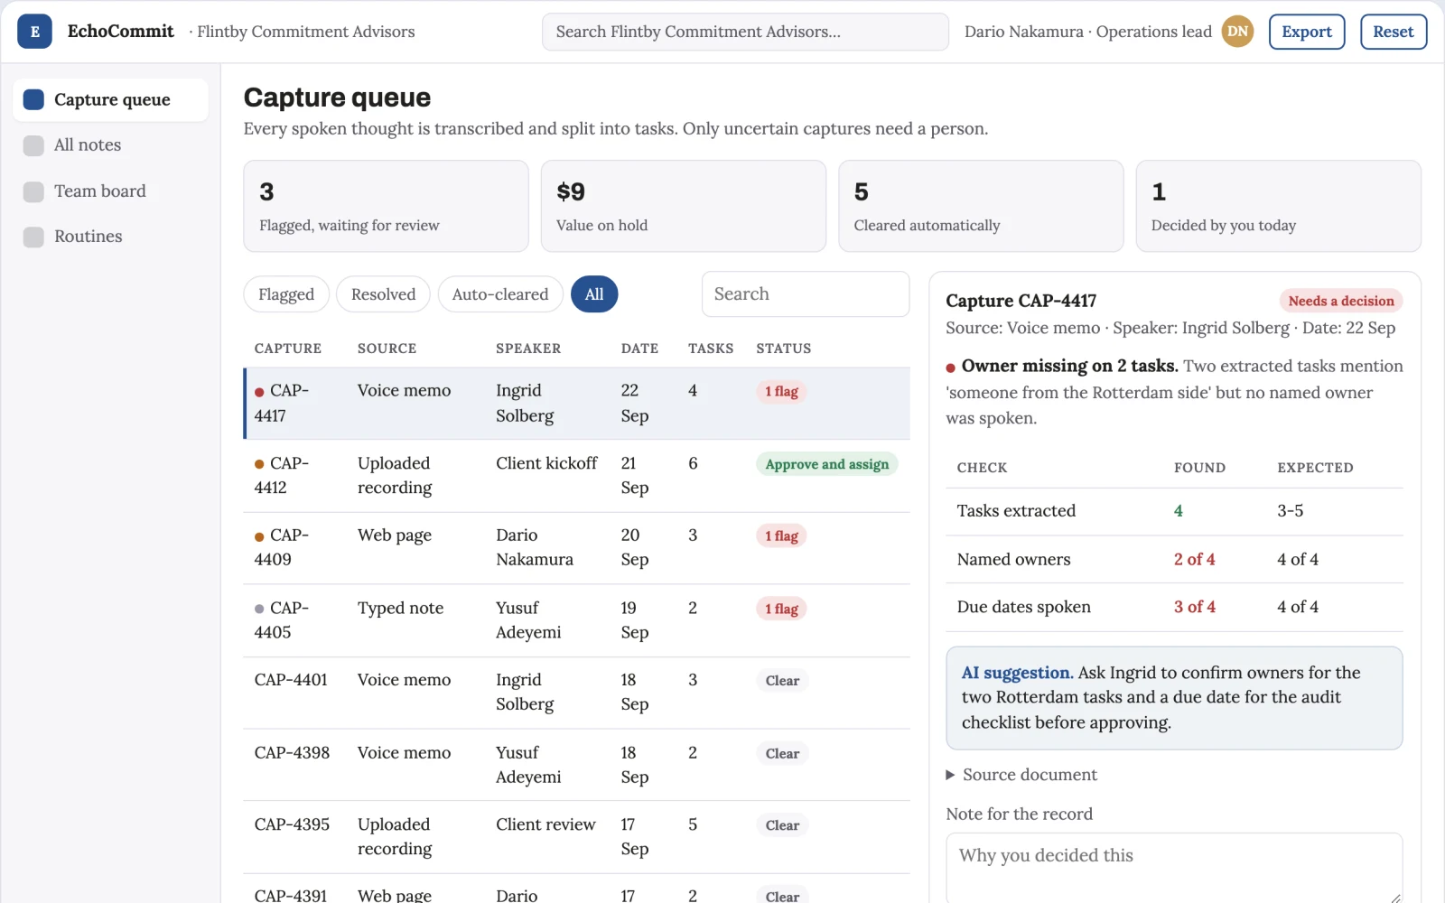This screenshot has height=903, width=1445.
Task: Select the Auto-cleared filter
Action: (500, 294)
